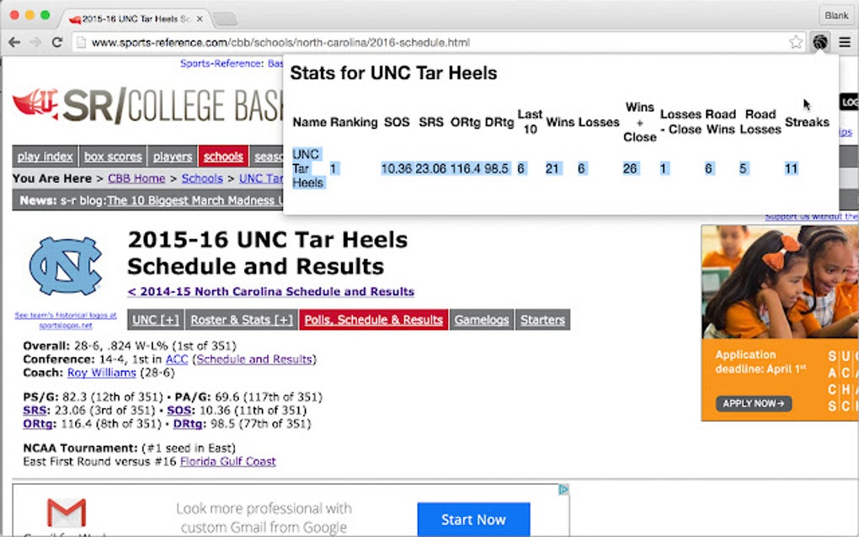Select the schools navigation item
The image size is (859, 537).
pyautogui.click(x=223, y=156)
